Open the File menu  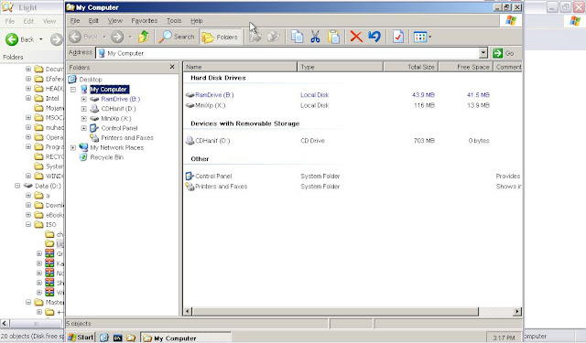coord(75,21)
